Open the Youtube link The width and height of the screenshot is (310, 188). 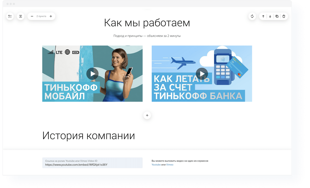[156, 165]
